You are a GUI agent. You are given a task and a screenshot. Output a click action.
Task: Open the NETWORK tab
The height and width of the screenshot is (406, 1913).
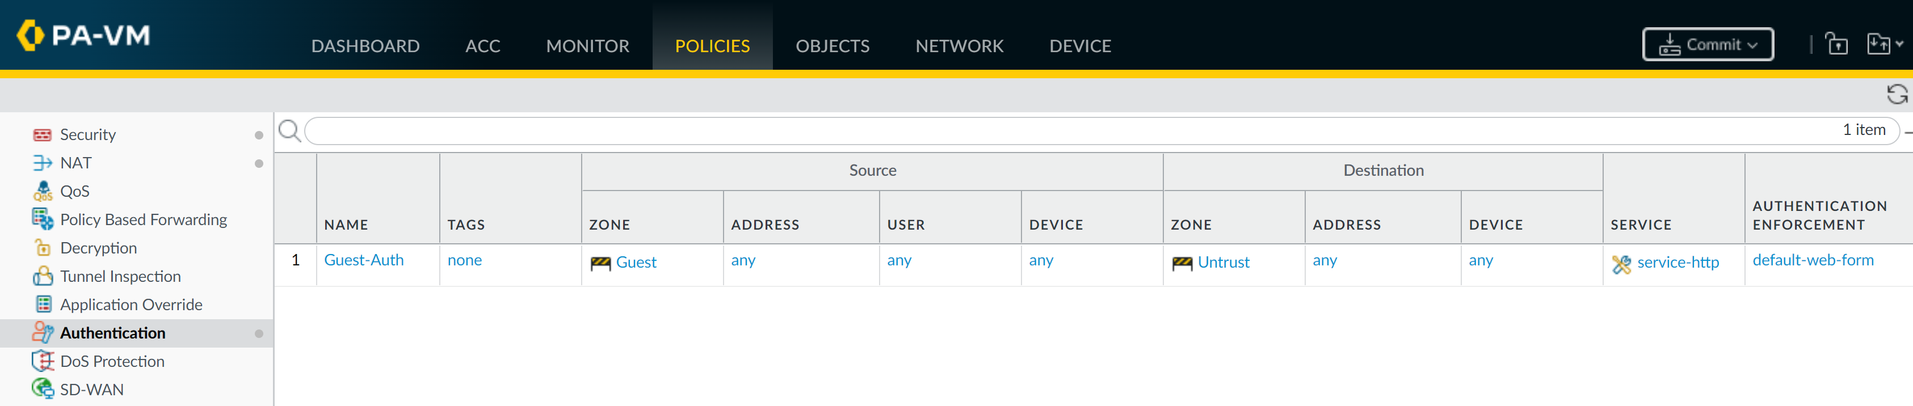click(958, 46)
